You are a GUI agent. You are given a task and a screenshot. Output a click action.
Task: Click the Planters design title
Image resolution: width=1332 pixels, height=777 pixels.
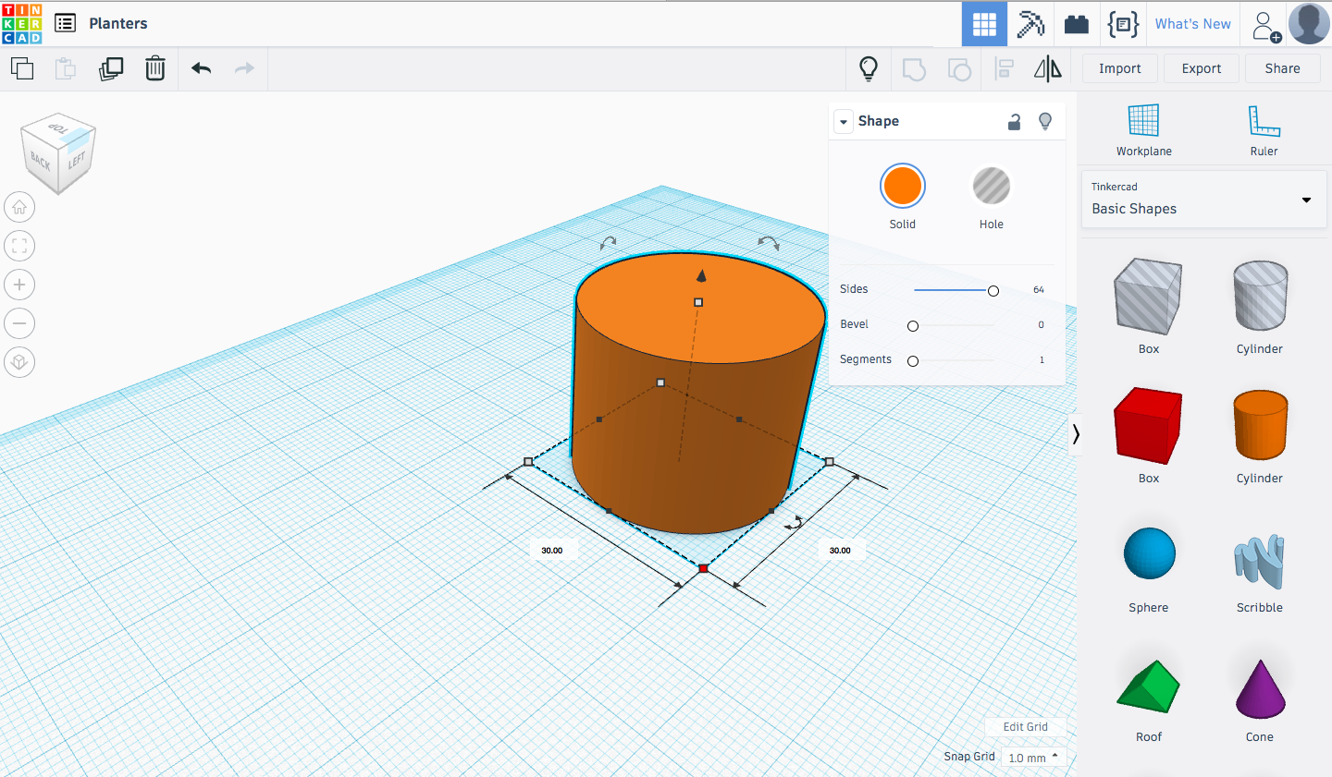(x=118, y=23)
